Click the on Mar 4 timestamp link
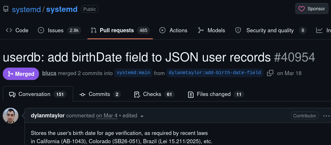The width and height of the screenshot is (331, 145). (x=107, y=116)
